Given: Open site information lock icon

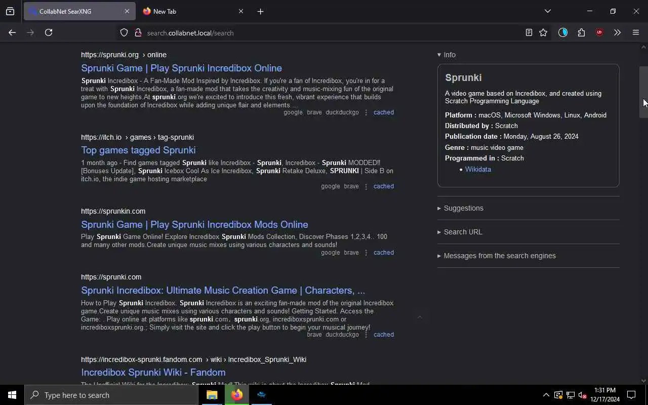Looking at the screenshot, I should pos(138,32).
